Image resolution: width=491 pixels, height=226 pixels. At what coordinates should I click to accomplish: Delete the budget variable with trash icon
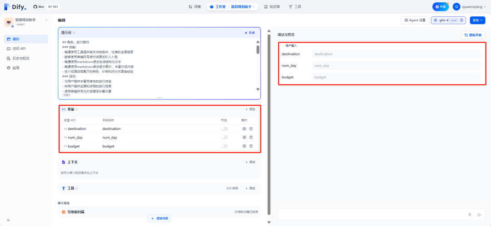pyautogui.click(x=251, y=146)
